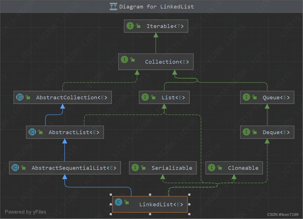Toggle the lock icon on Serializable
Image resolution: width=303 pixels, height=219 pixels.
pos(143,168)
